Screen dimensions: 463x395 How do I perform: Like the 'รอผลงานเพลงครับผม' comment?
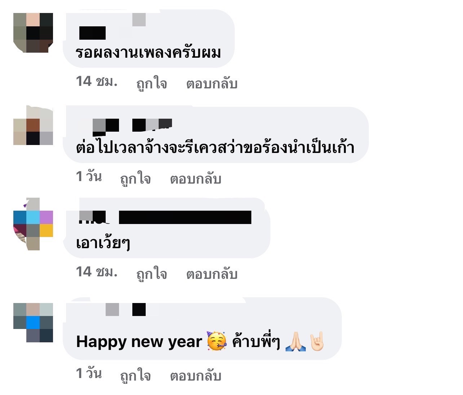pos(151,84)
